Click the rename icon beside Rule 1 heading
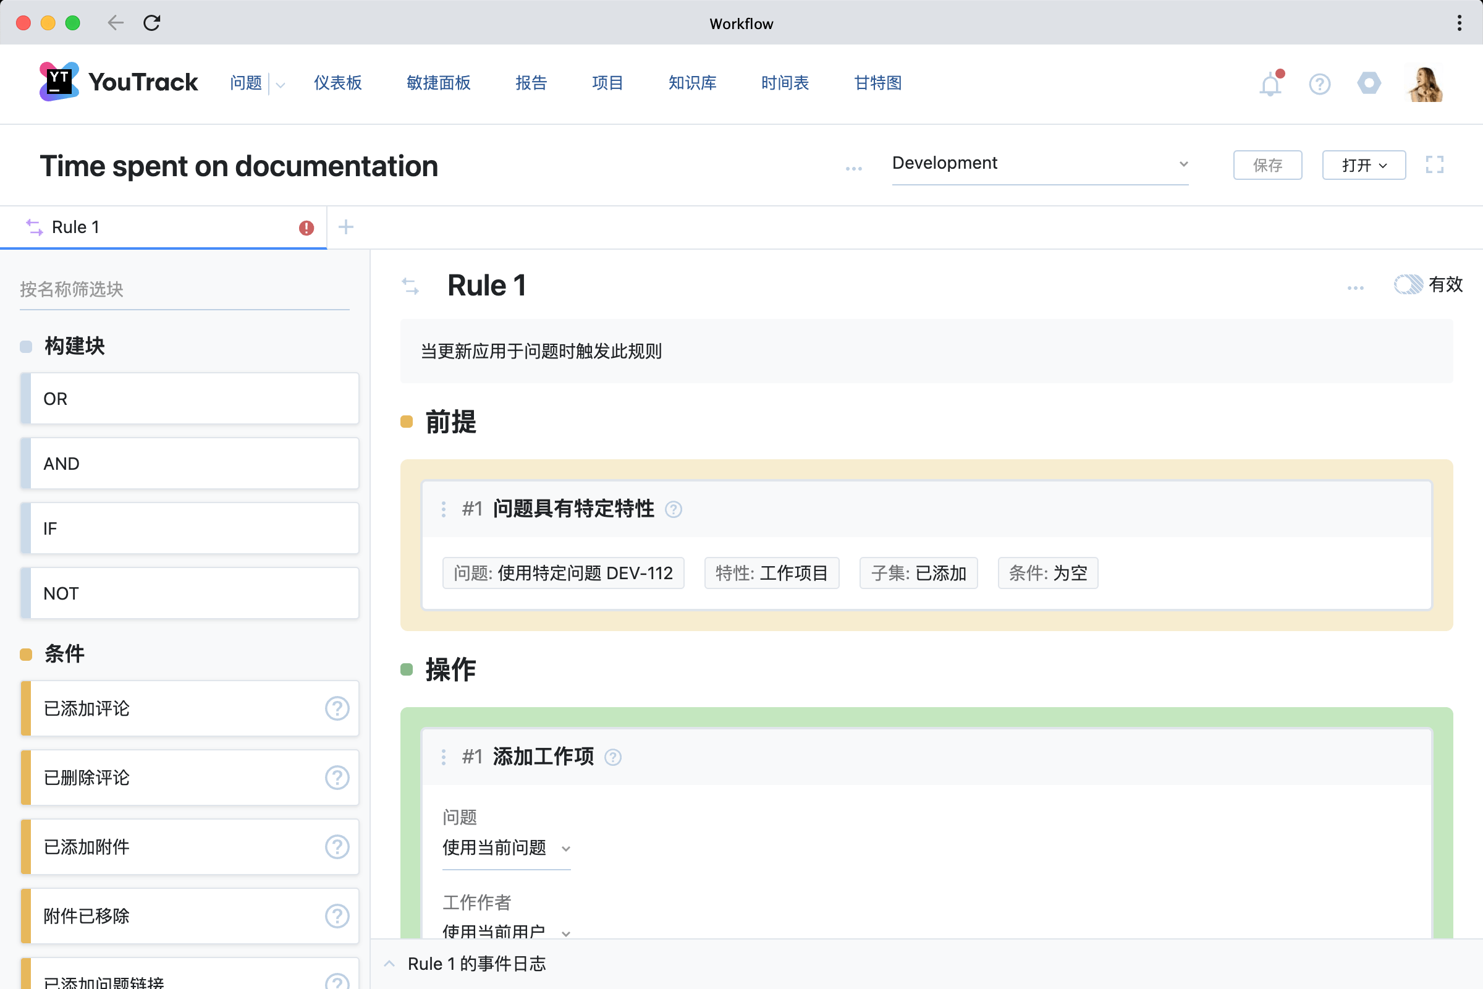This screenshot has height=989, width=1483. 410,286
